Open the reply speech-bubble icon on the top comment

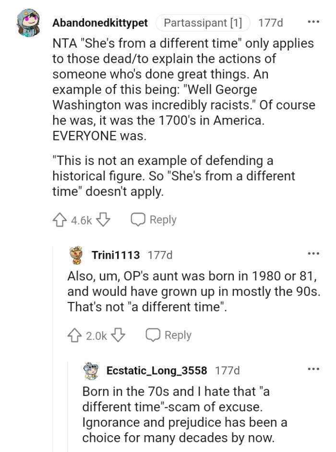tap(139, 219)
